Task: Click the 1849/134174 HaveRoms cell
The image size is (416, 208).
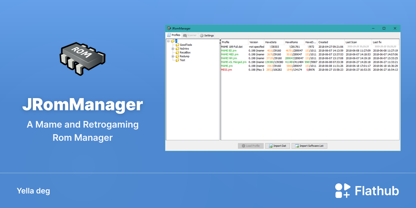Action: tap(294, 70)
